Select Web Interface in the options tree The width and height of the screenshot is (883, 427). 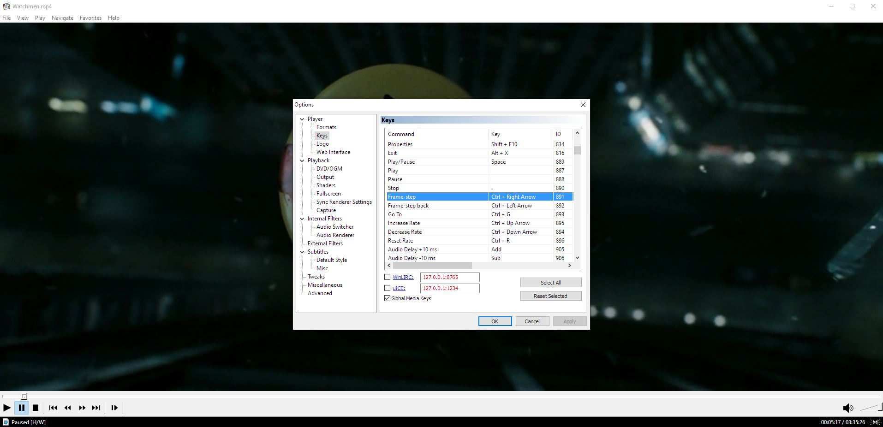[x=333, y=152]
